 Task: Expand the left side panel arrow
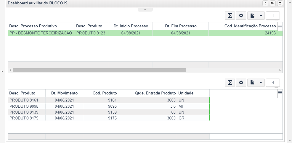click(2, 71)
